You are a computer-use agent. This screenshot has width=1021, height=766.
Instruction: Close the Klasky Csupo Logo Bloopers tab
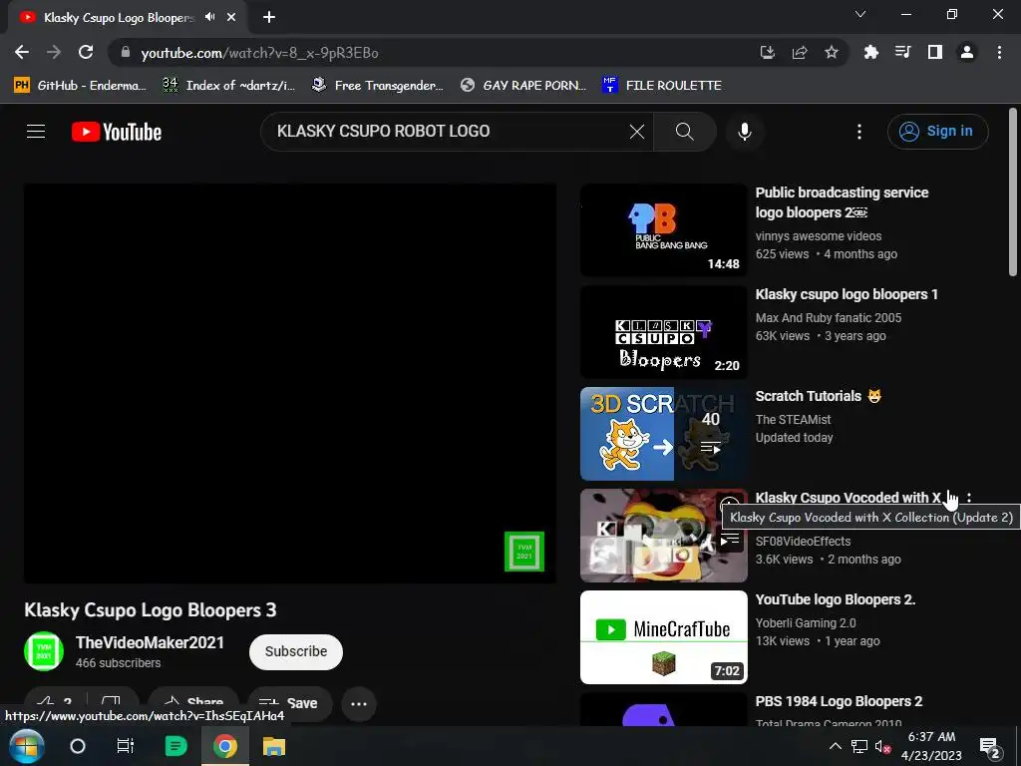tap(231, 18)
